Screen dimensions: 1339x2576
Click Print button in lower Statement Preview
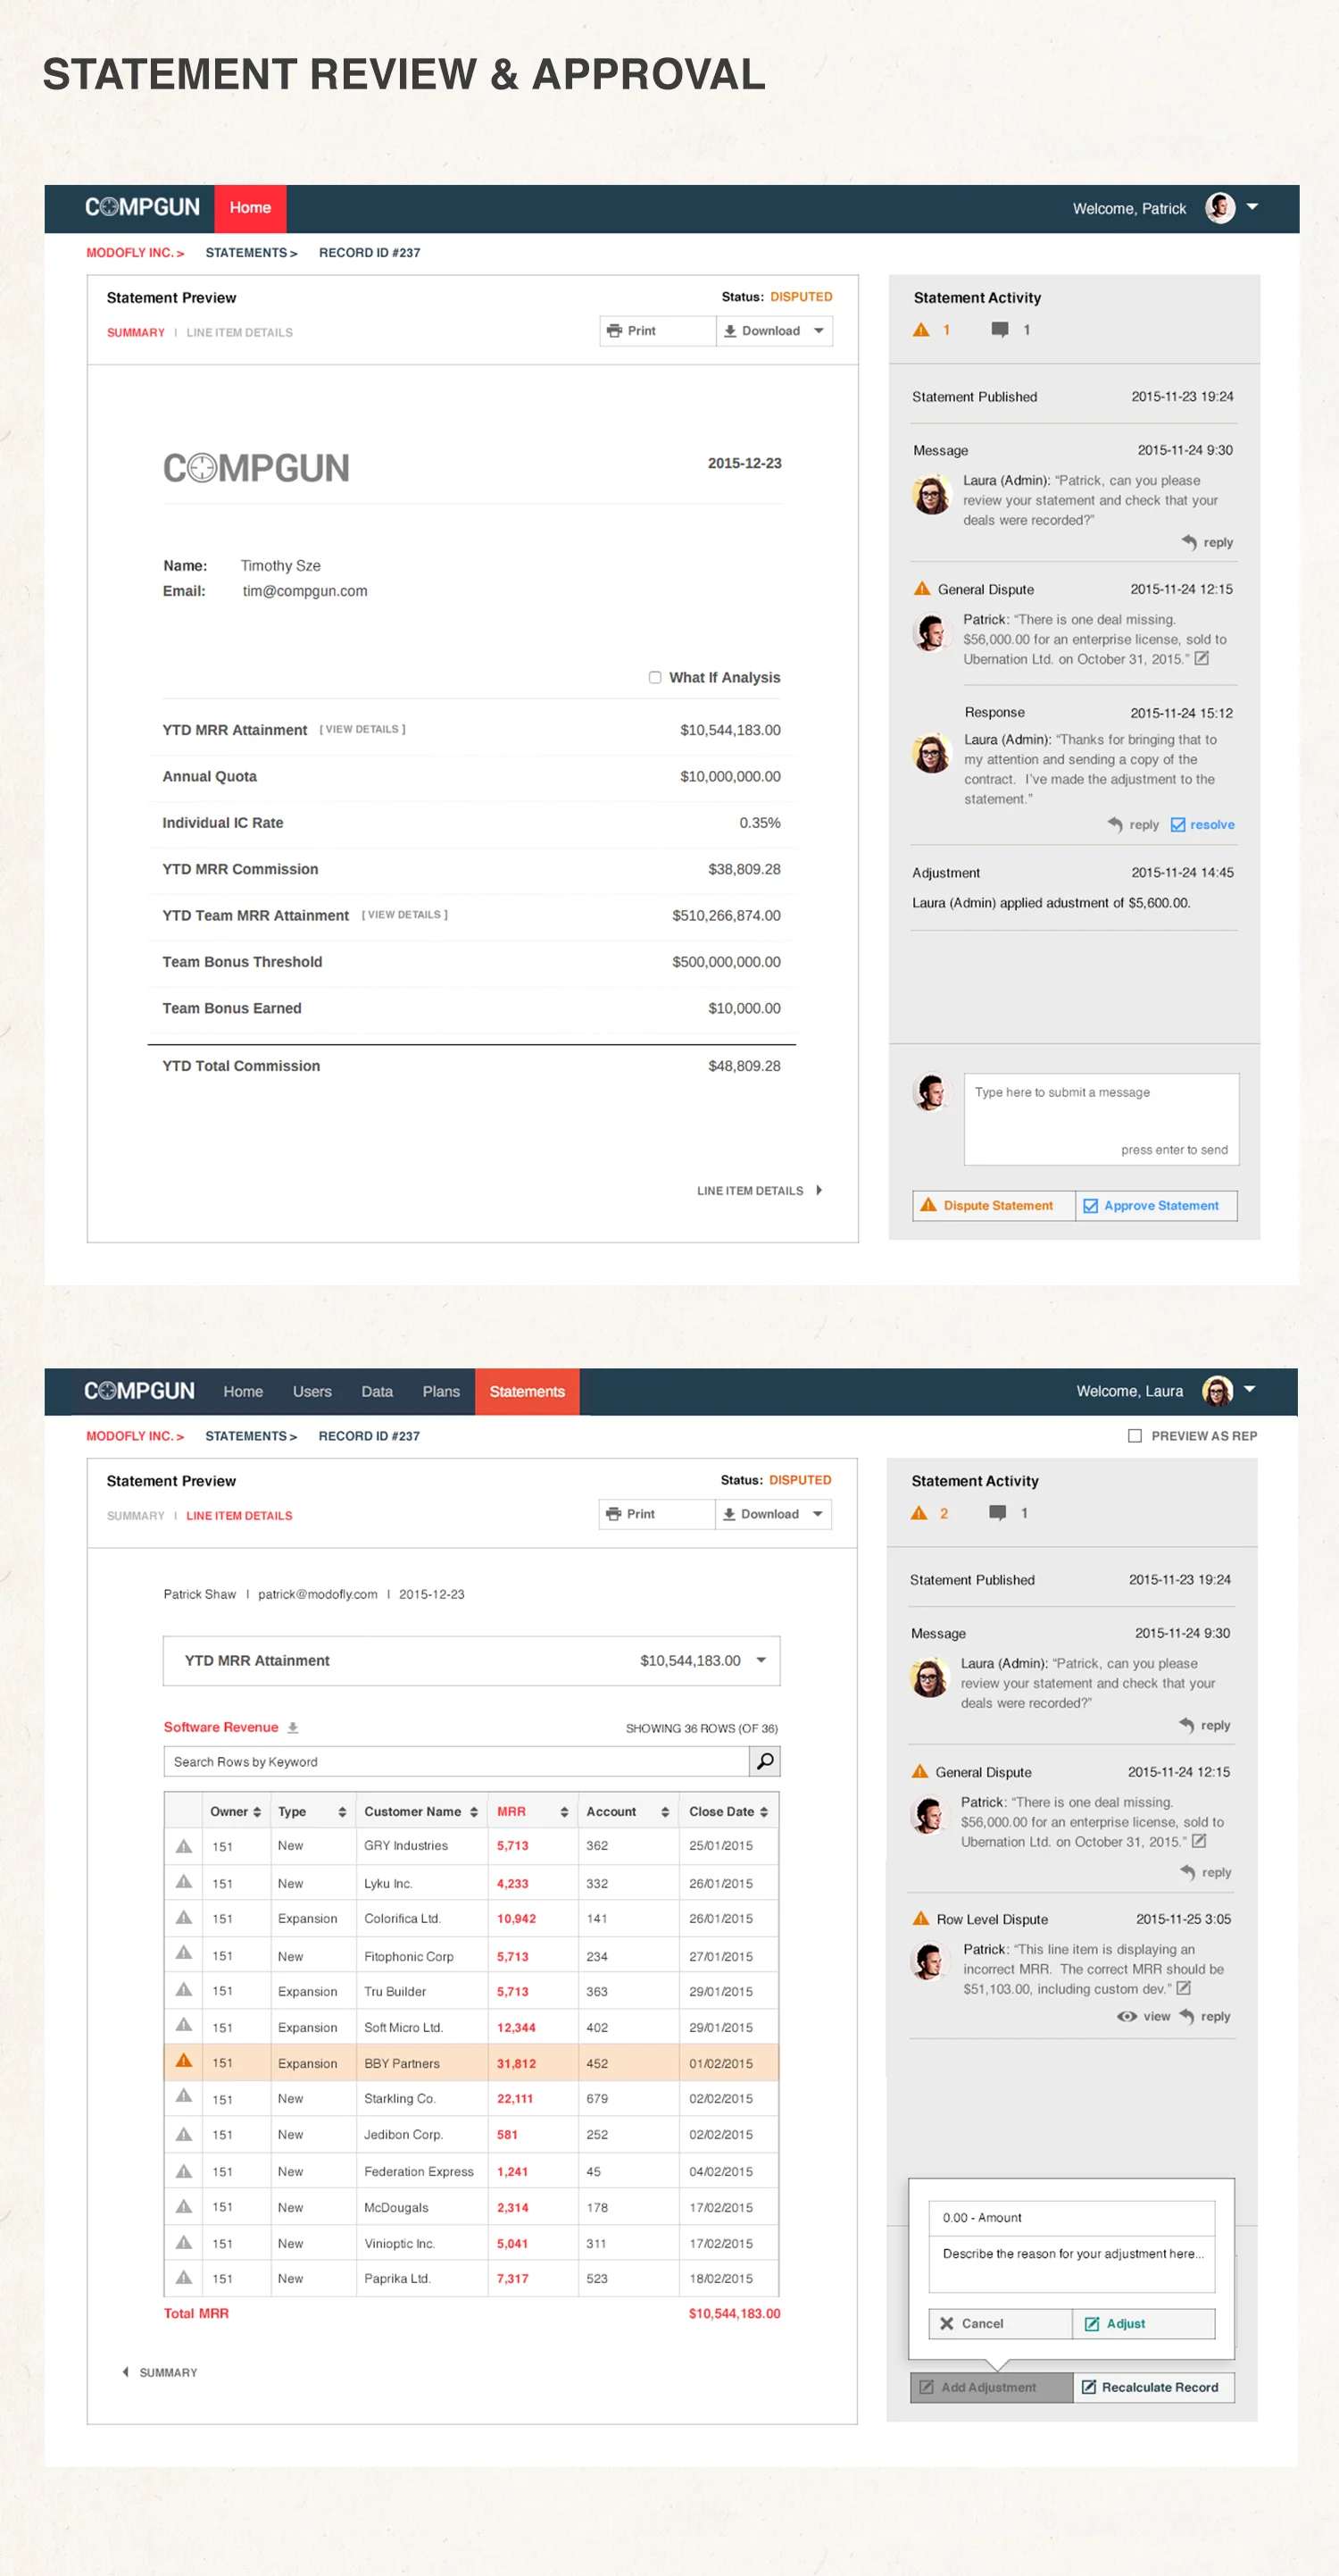[656, 1514]
